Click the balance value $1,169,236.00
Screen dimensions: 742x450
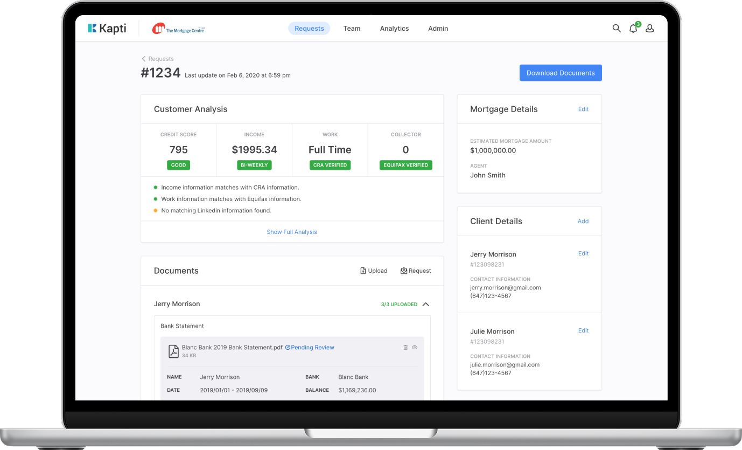click(x=358, y=390)
